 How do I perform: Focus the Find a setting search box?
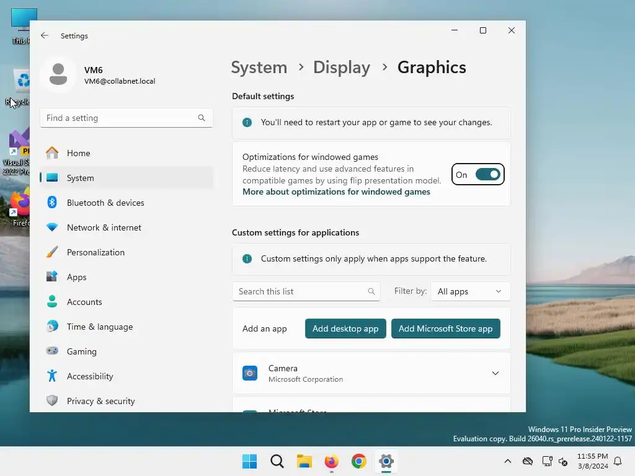127,118
